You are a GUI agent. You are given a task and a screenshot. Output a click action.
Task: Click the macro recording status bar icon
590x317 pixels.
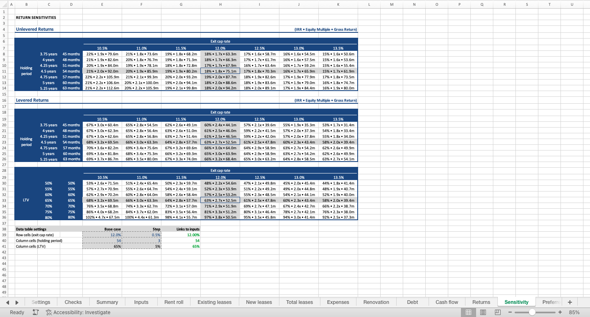tap(36, 312)
